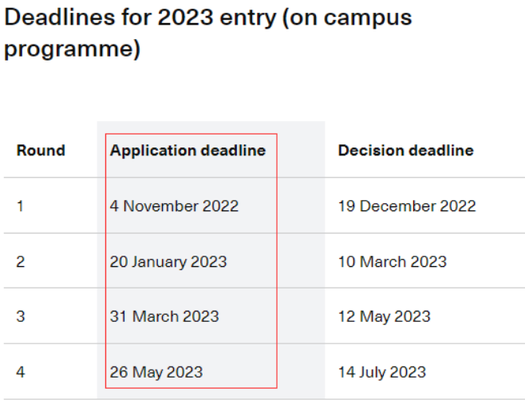Click round number 3 cell
This screenshot has width=525, height=400.
tap(21, 316)
